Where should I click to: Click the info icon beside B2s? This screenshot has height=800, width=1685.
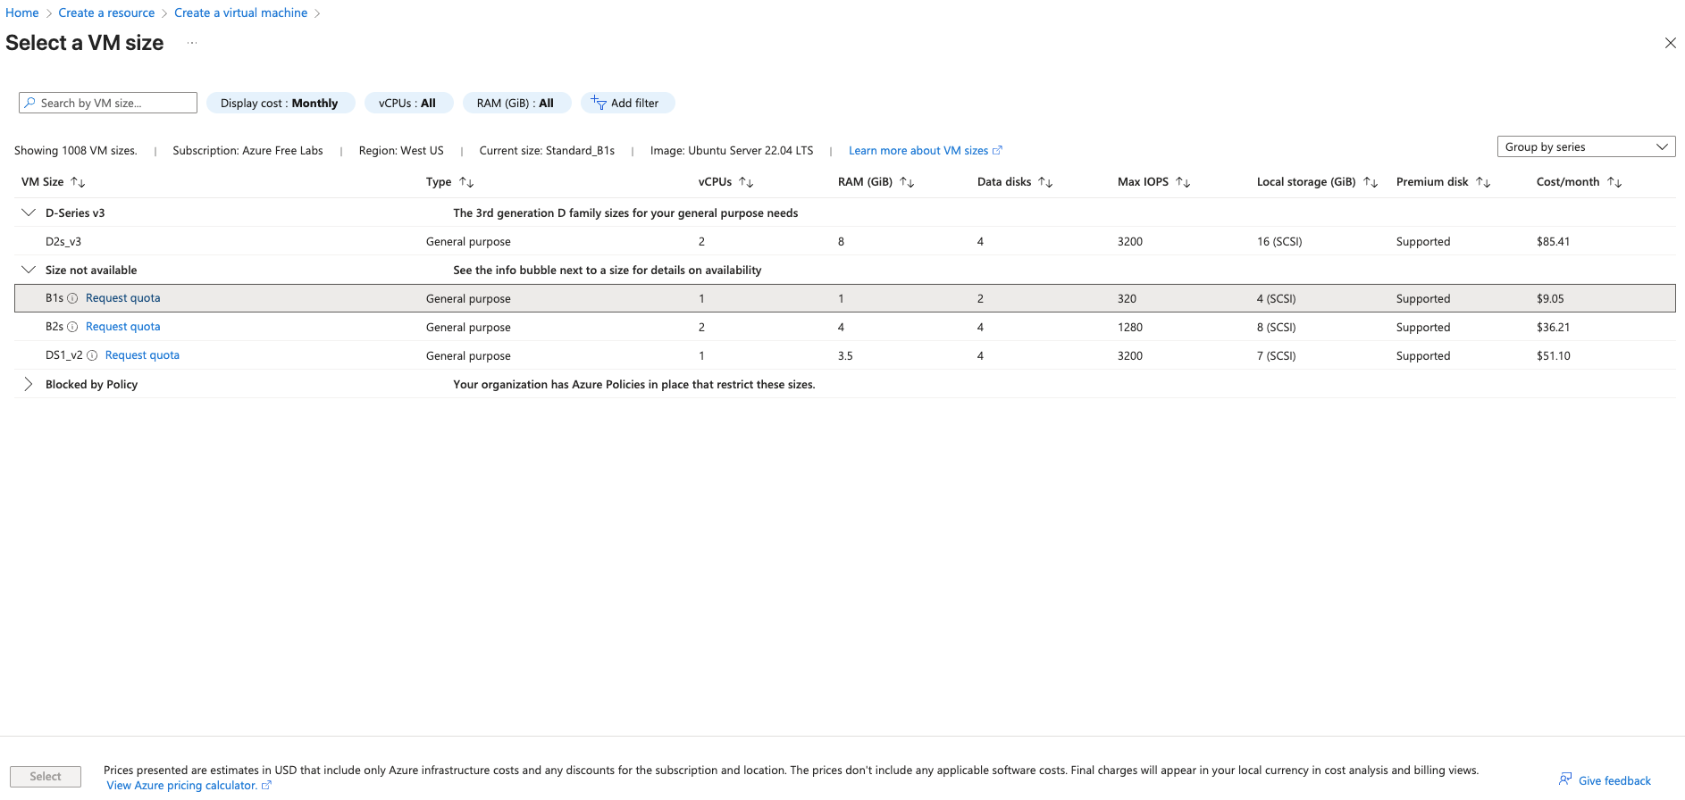point(72,327)
